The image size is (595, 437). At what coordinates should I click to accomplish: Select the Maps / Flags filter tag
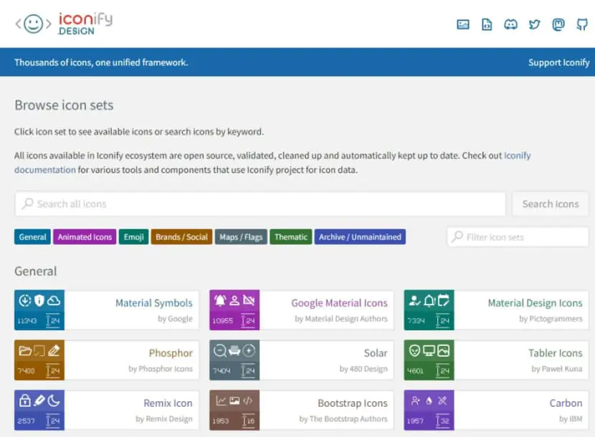tap(241, 236)
